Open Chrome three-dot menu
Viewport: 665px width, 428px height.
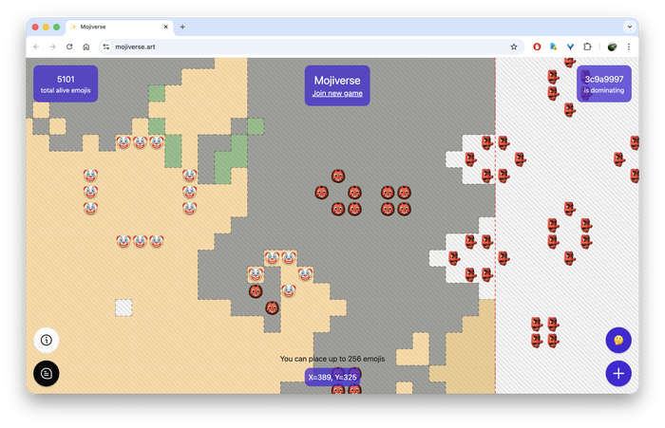628,47
